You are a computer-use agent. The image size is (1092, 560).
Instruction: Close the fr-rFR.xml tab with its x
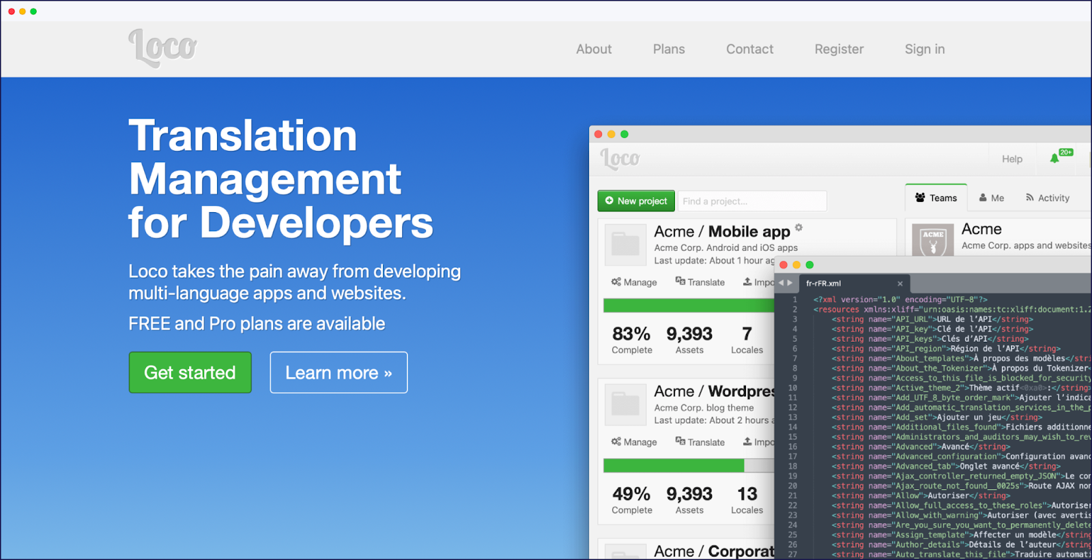coord(900,283)
